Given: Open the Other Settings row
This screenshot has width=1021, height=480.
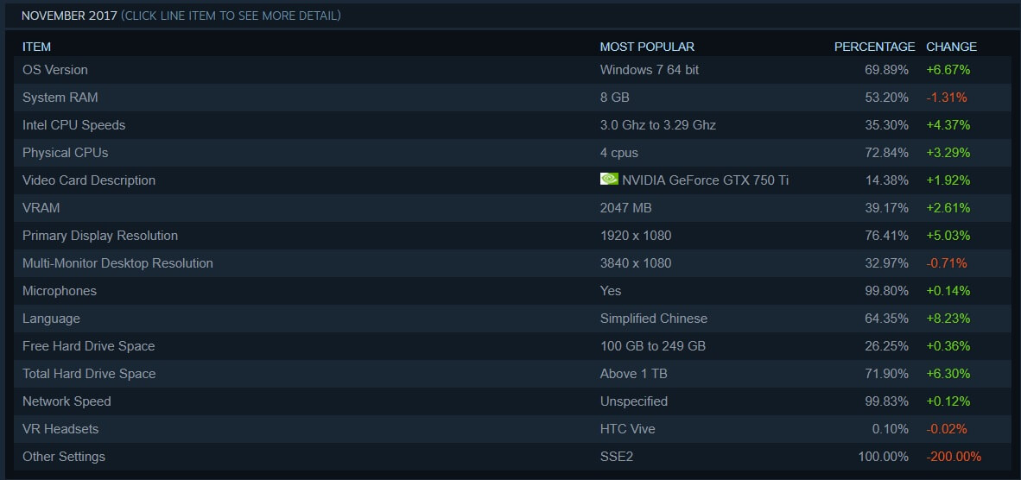Looking at the screenshot, I should pyautogui.click(x=64, y=457).
